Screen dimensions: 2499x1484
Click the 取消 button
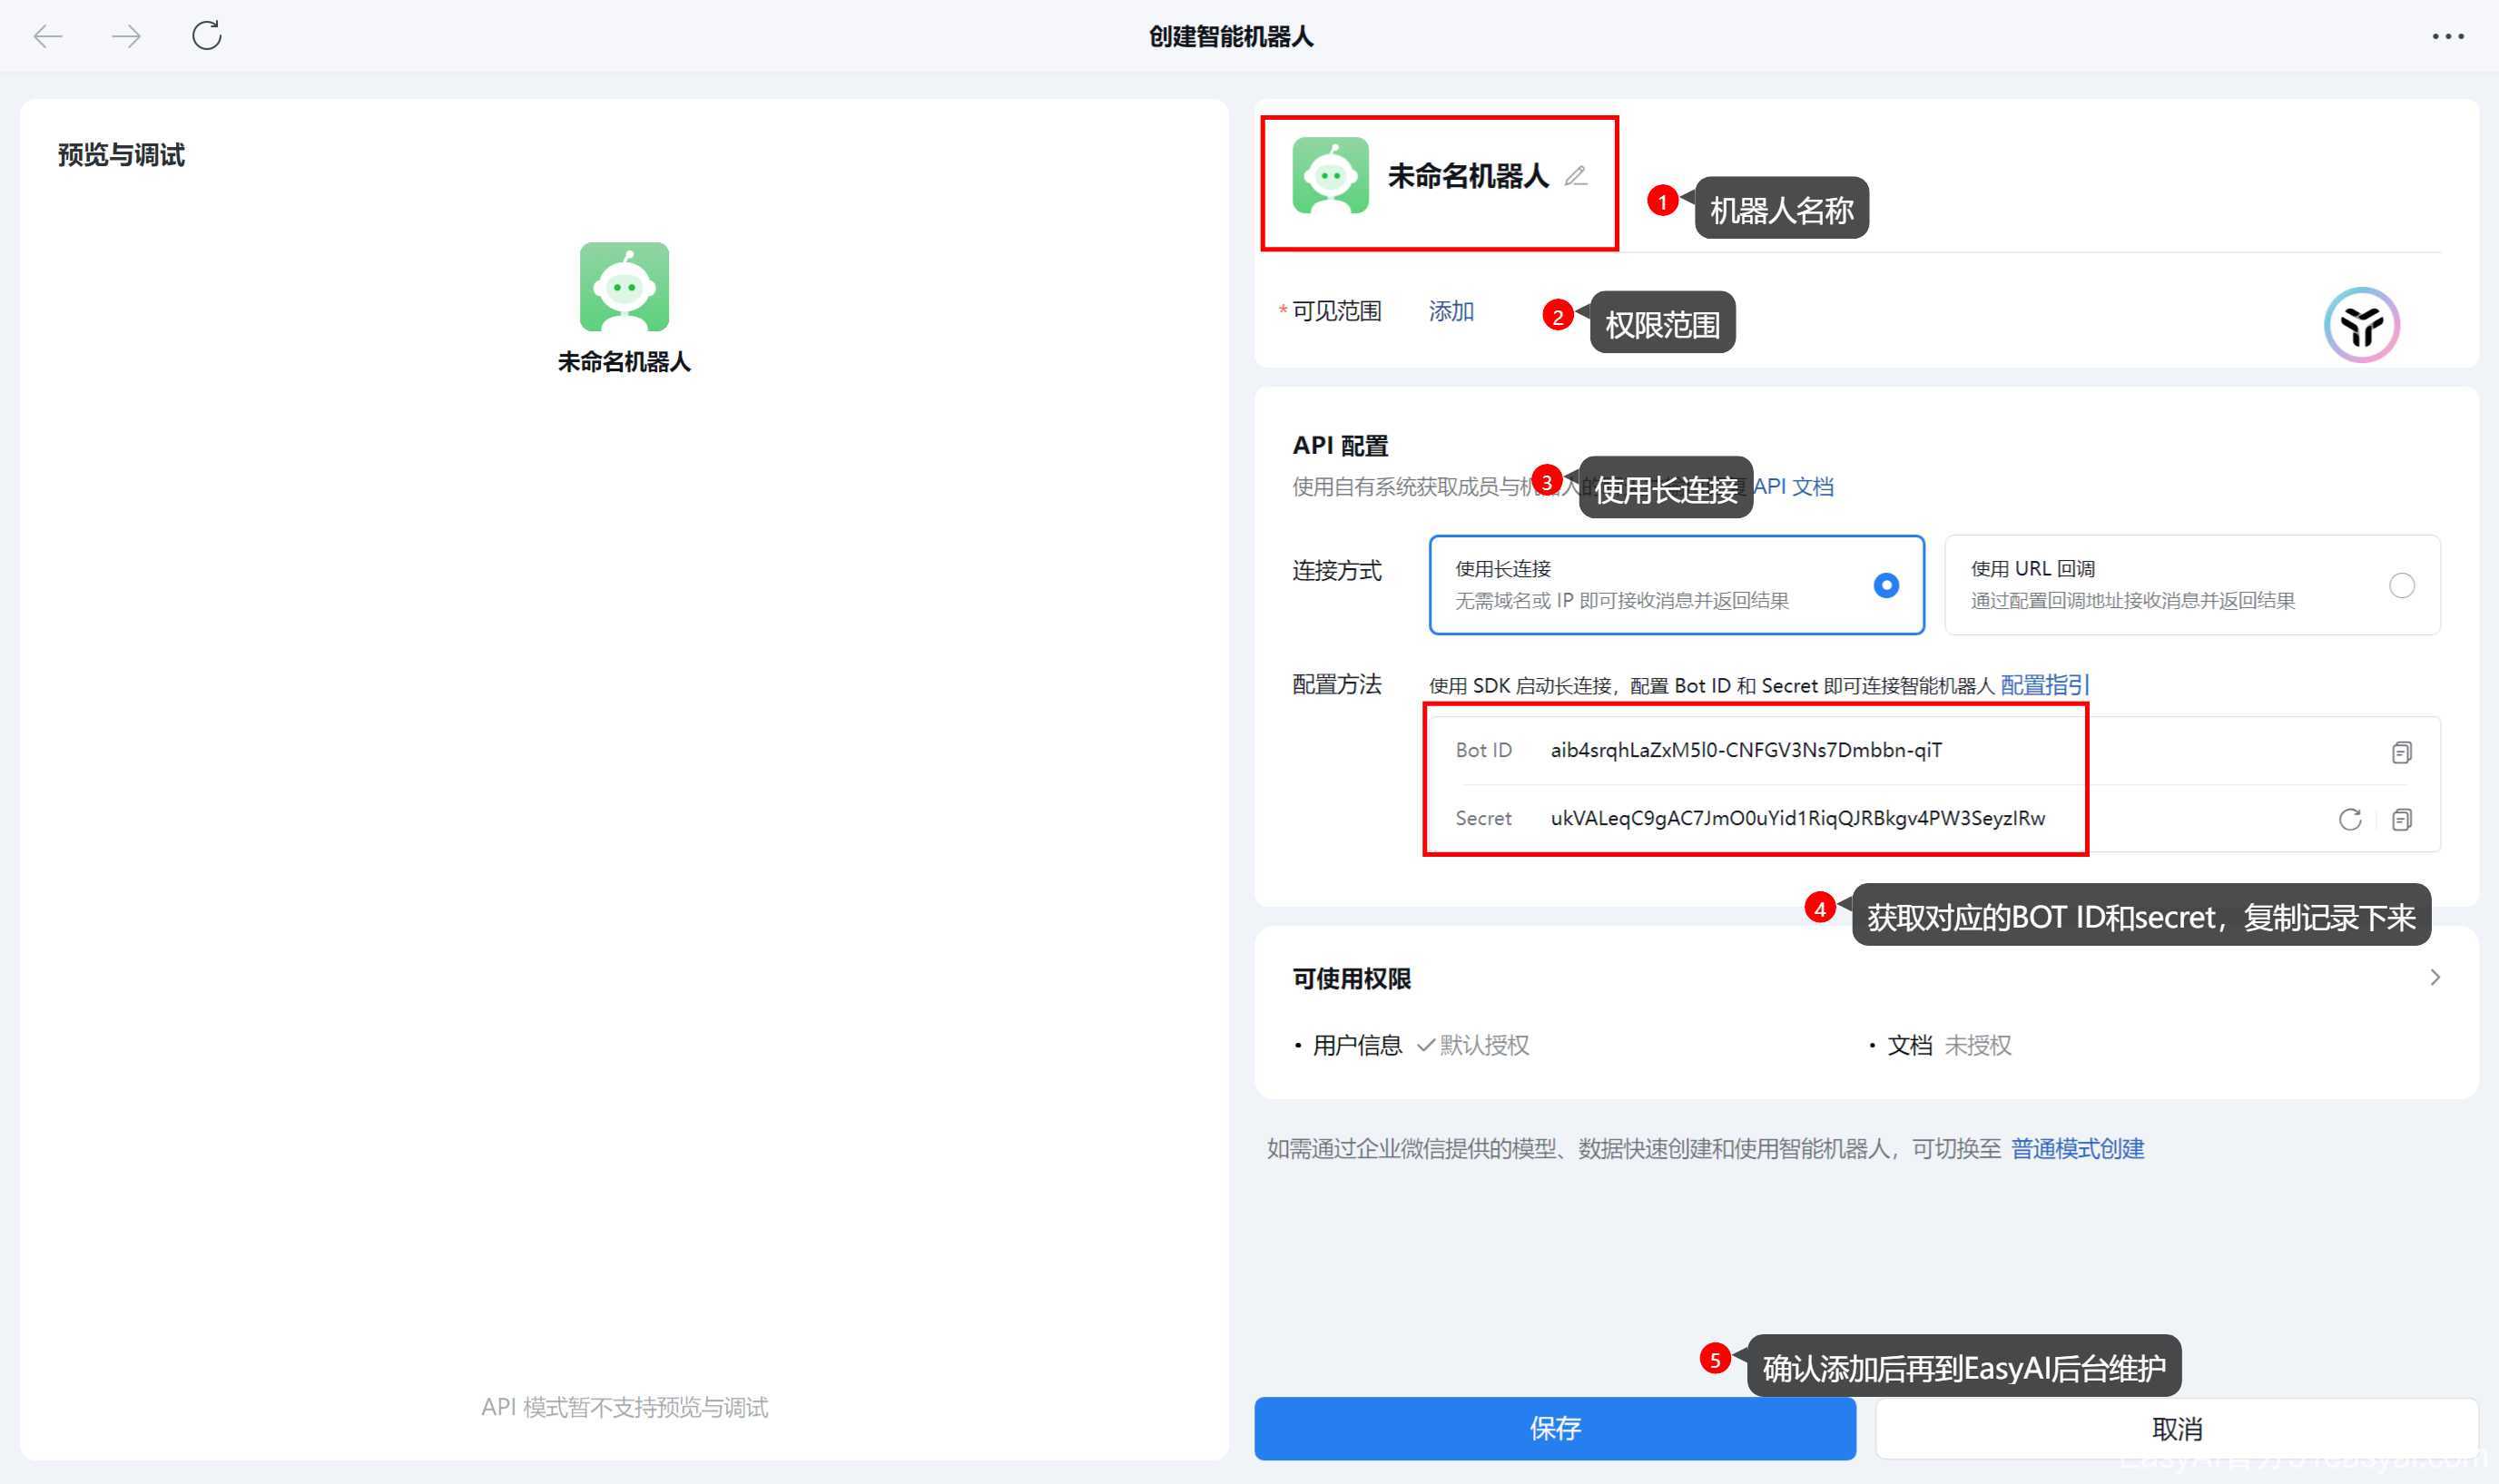(2176, 1428)
